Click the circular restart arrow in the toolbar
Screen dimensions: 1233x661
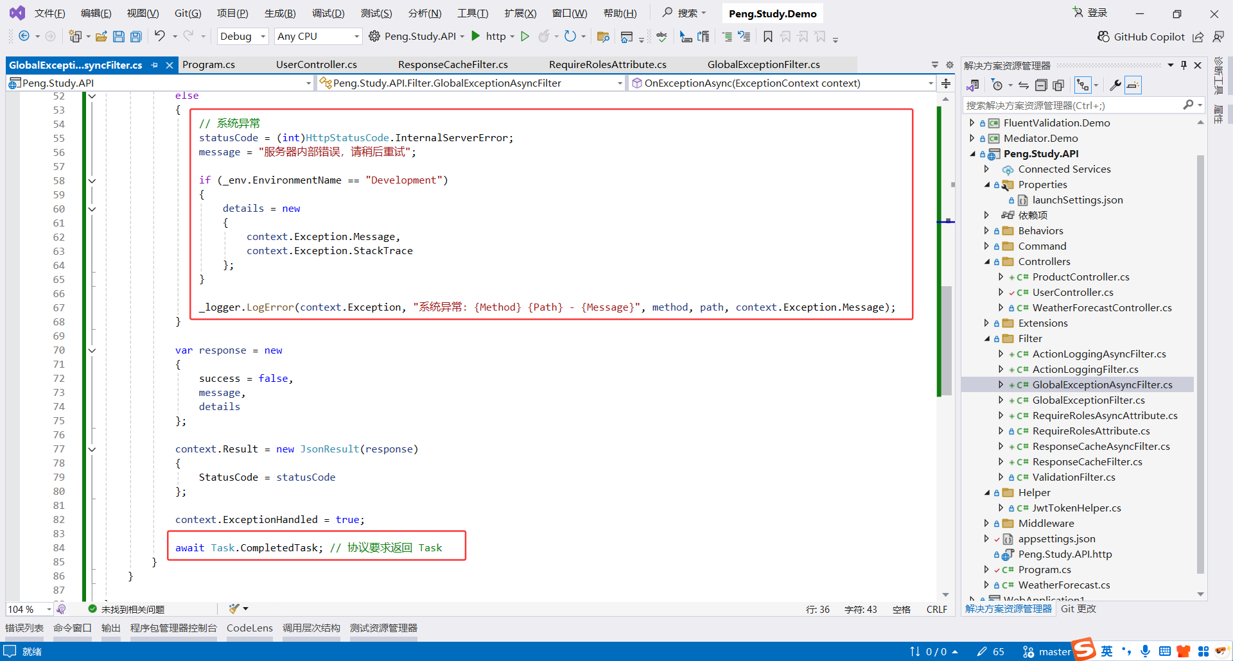(x=570, y=36)
